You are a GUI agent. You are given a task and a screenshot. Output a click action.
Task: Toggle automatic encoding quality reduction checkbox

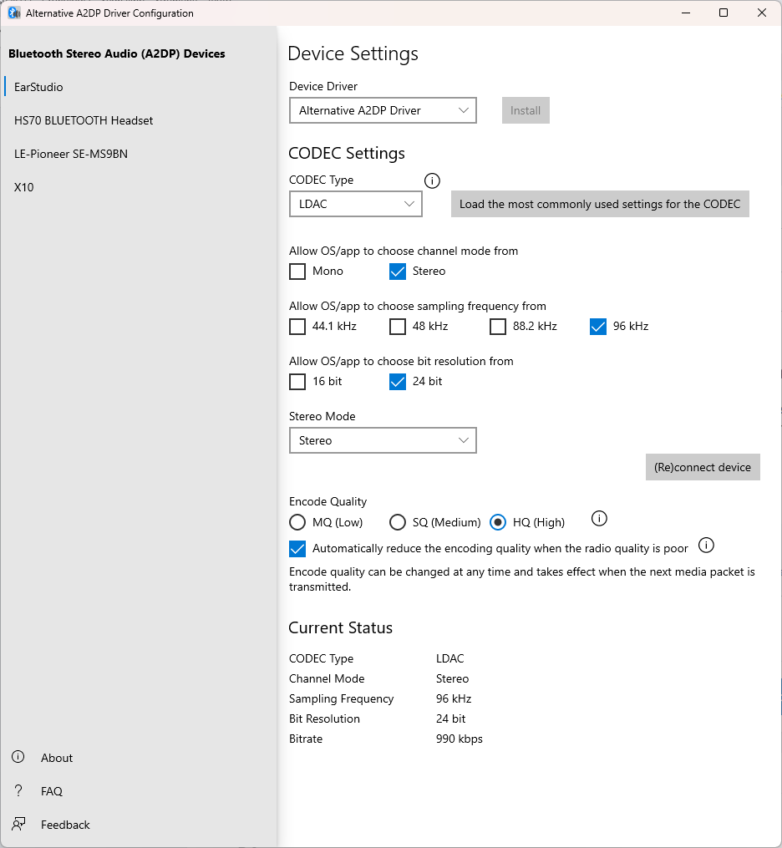coord(297,549)
